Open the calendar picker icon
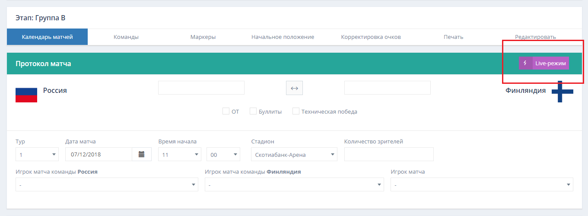This screenshot has width=588, height=216. click(x=142, y=154)
